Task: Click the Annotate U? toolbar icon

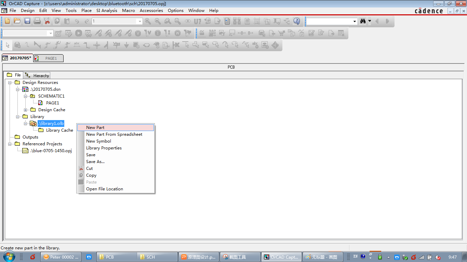Action: pyautogui.click(x=197, y=21)
